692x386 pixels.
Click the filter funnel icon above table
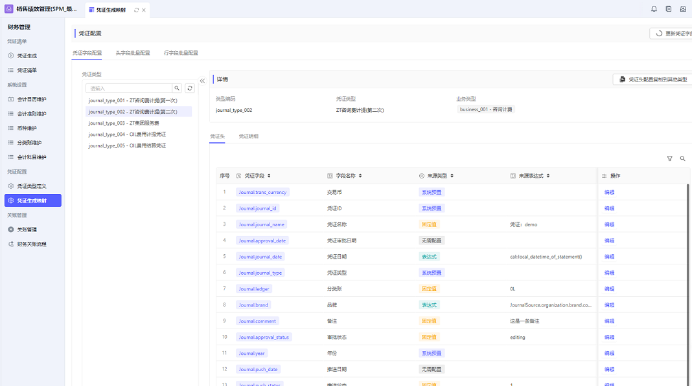(x=669, y=158)
